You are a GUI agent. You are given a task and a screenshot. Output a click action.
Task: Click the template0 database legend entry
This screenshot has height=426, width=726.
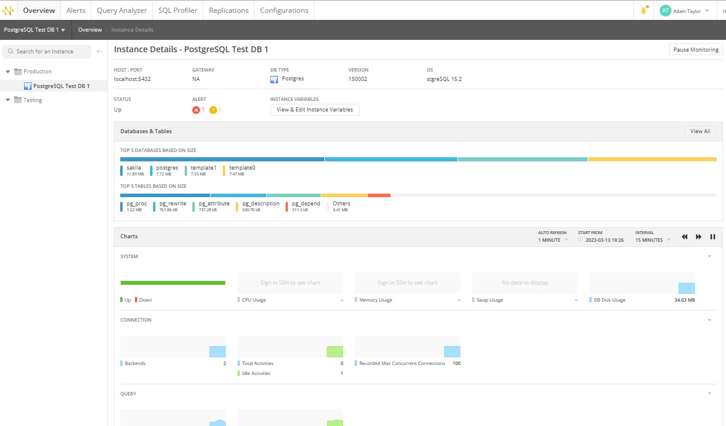[239, 171]
